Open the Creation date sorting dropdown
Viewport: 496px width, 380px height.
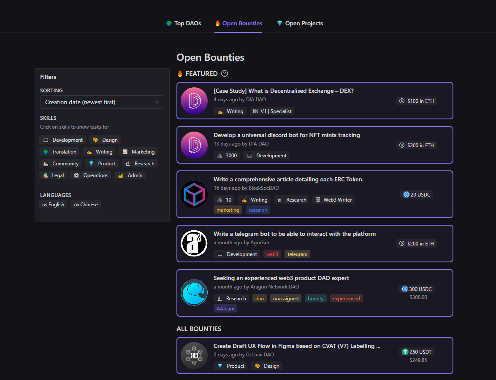[x=102, y=102]
